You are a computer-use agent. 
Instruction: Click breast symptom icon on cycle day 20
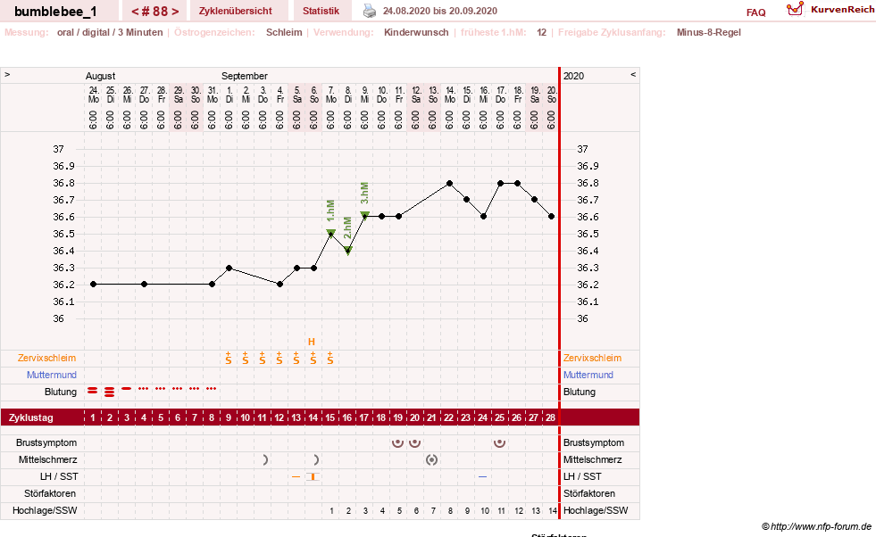(414, 443)
